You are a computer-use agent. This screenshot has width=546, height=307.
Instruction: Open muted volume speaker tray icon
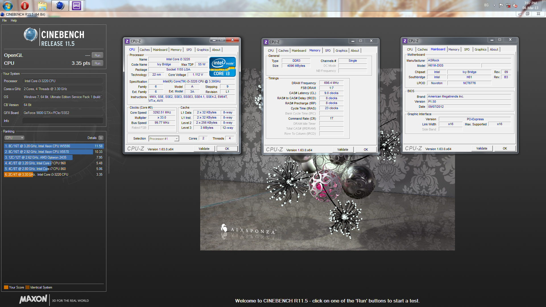[x=515, y=5]
